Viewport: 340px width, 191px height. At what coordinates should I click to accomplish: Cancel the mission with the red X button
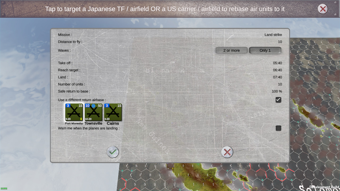coord(227,152)
